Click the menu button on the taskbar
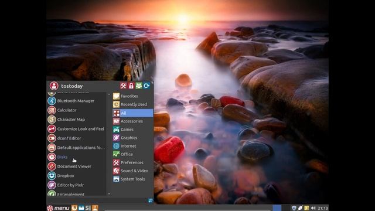 pyautogui.click(x=58, y=208)
